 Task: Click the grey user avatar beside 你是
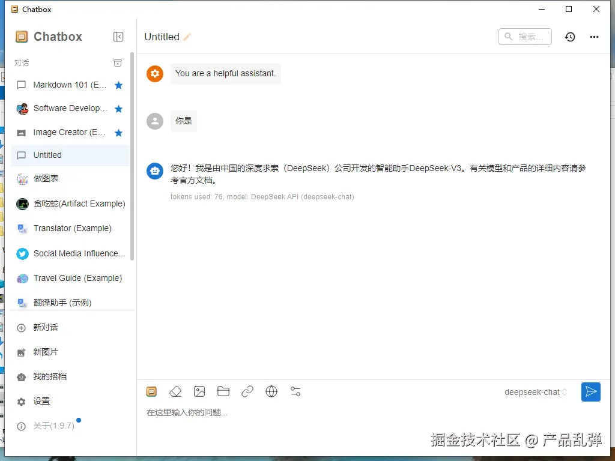tap(155, 121)
